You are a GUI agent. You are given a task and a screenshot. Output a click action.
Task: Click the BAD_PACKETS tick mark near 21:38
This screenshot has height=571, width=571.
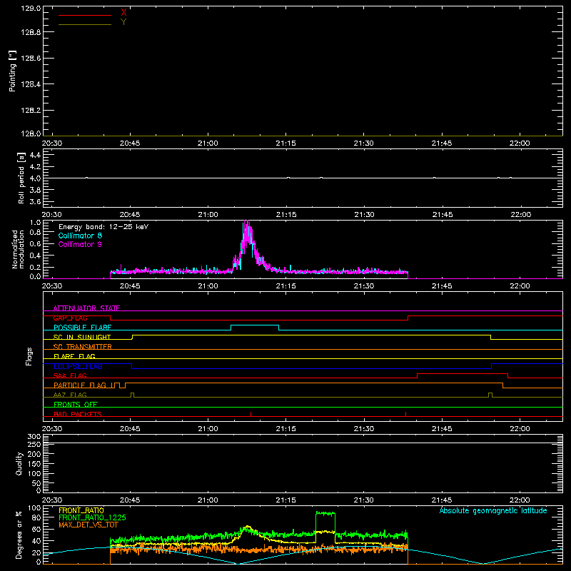(405, 414)
